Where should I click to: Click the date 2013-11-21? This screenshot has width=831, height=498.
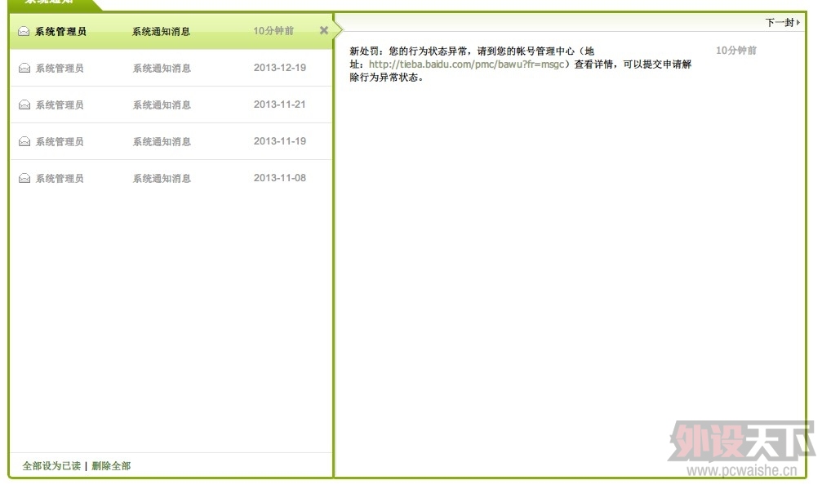tap(280, 104)
